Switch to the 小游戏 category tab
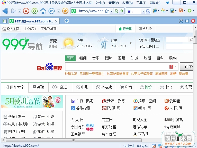 [104, 87]
